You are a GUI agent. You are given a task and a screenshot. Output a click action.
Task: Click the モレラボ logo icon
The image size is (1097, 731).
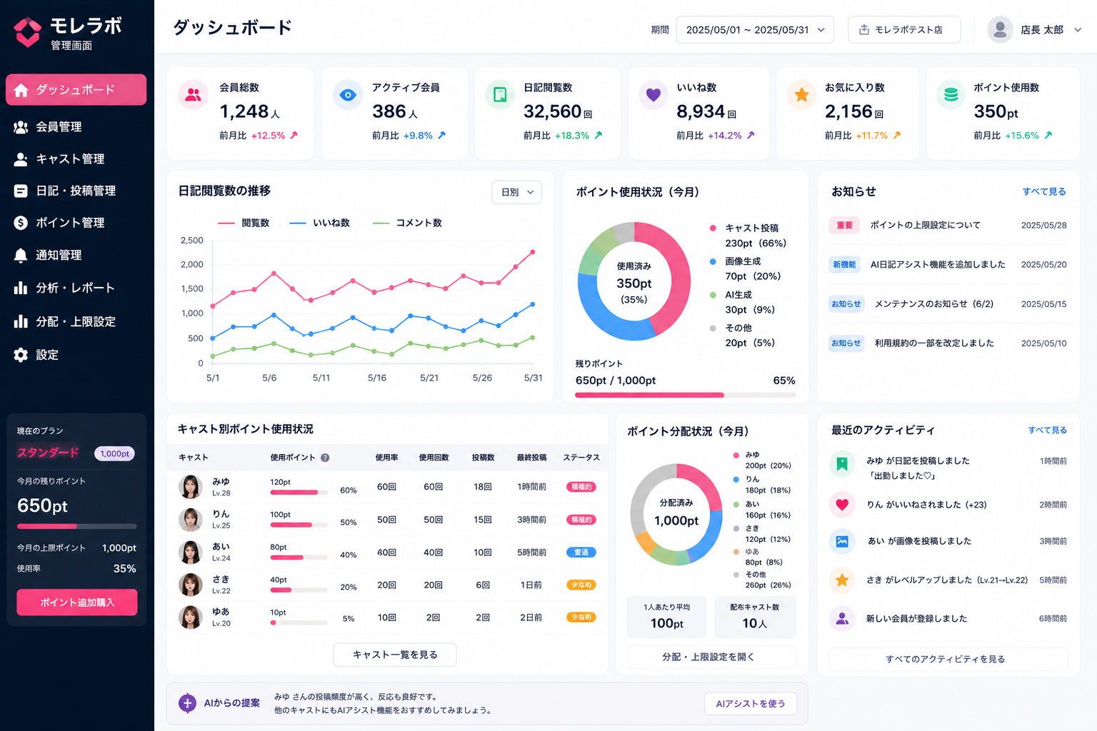[x=28, y=32]
